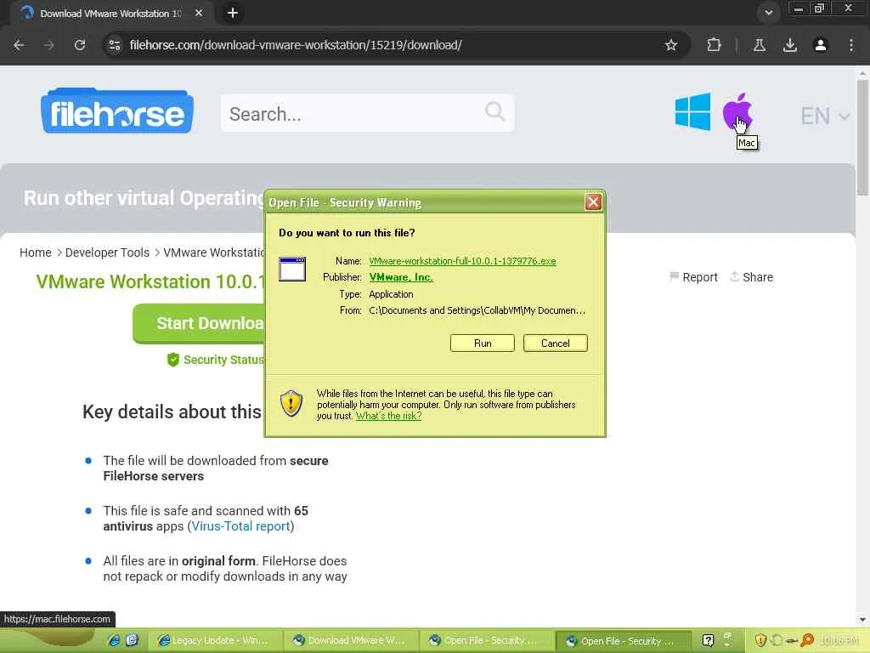Click the Start Download button
This screenshot has width=870, height=653.
(199, 323)
